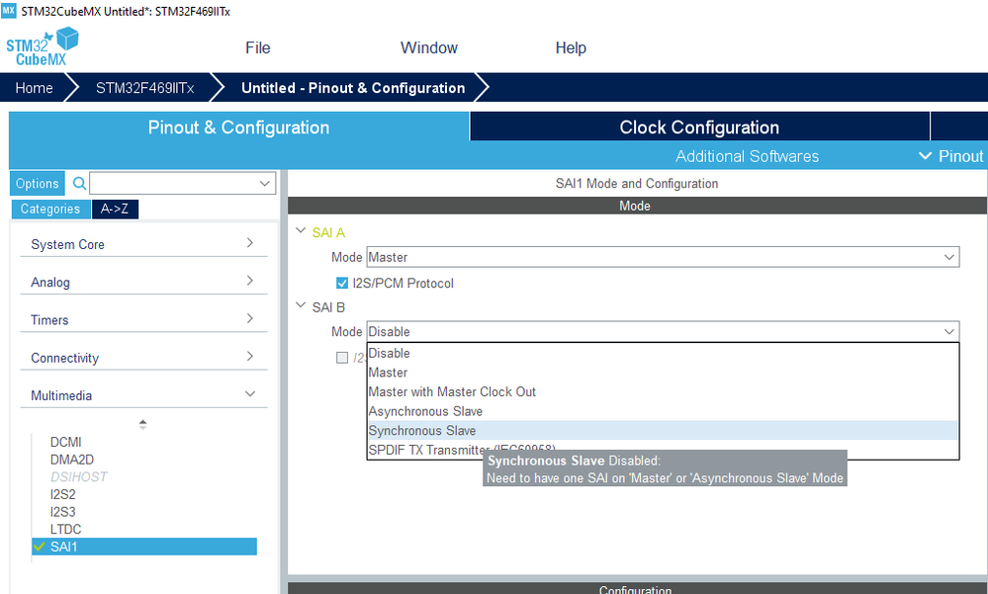The image size is (988, 594).
Task: Open the File menu
Action: [x=258, y=47]
